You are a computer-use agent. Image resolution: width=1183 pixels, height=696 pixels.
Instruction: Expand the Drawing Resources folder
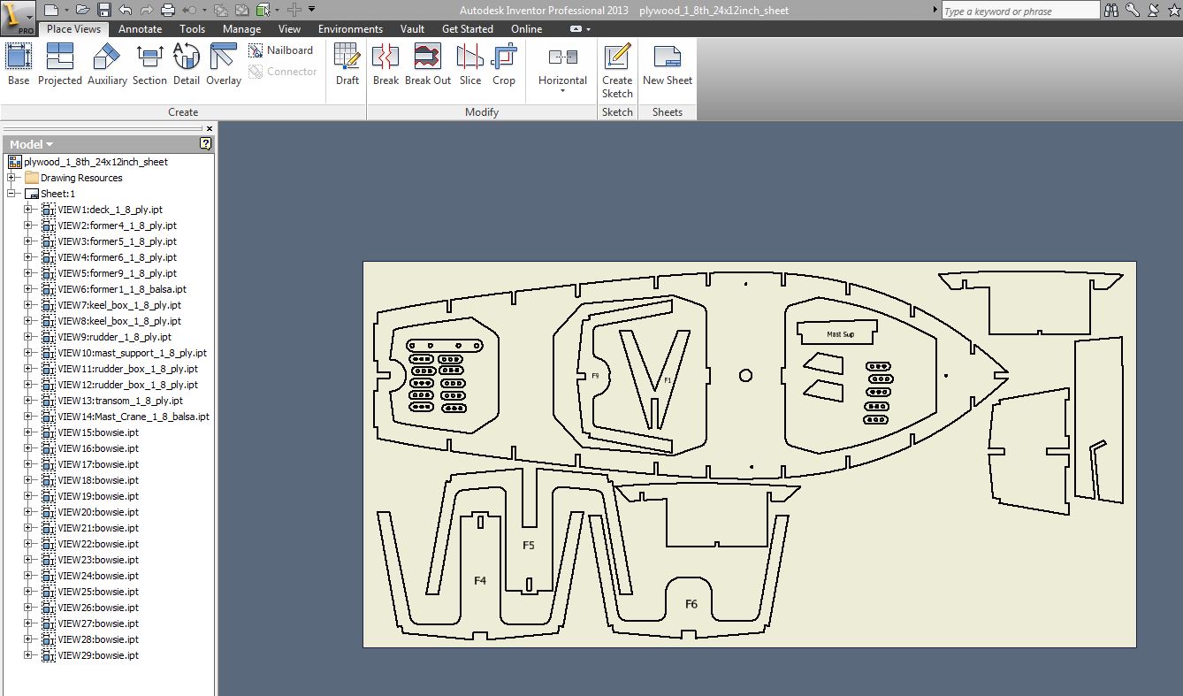(11, 178)
